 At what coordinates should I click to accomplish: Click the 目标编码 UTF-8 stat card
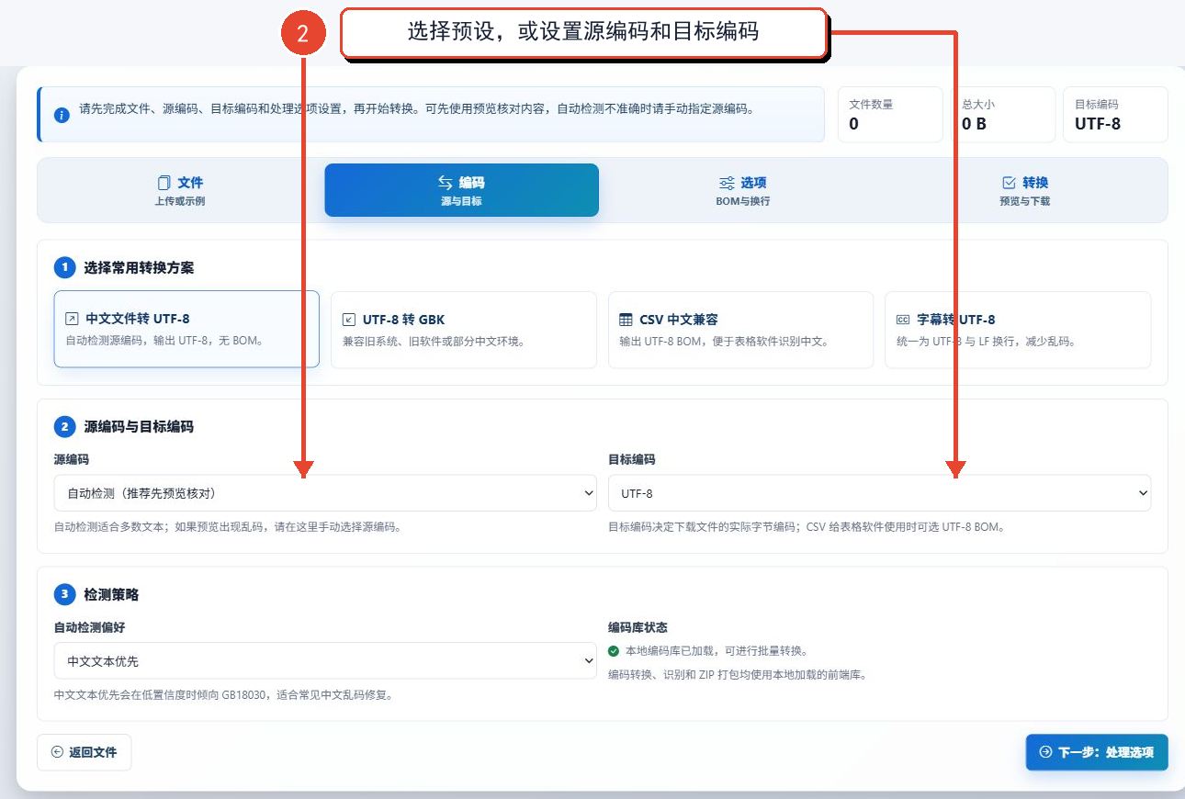1115,115
